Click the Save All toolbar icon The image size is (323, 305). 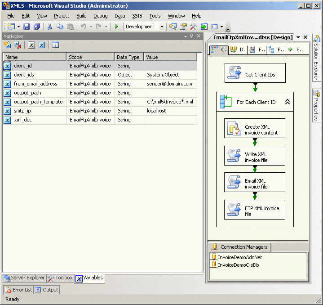coord(37,27)
